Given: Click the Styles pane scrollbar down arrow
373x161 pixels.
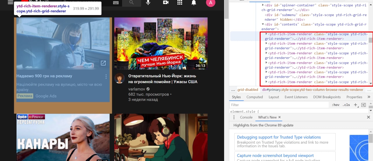Looking at the screenshot, I should pos(371,111).
